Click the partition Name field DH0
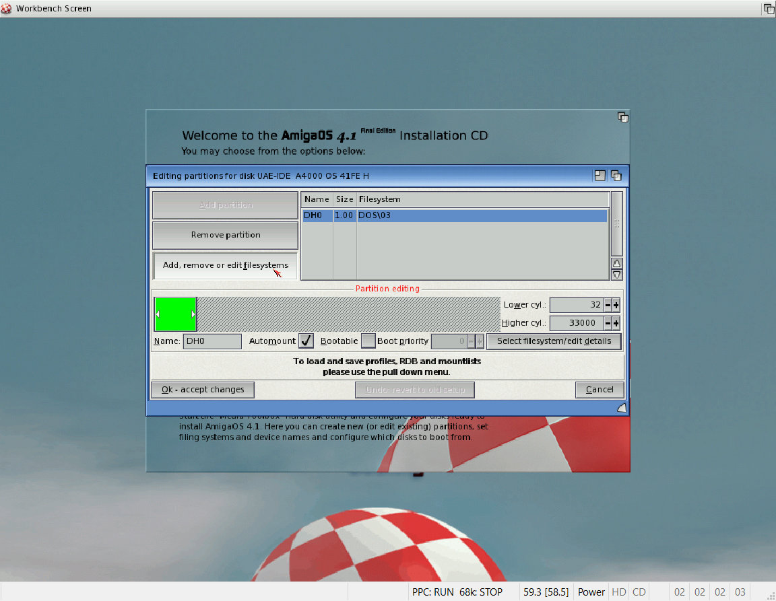Screen dimensions: 776x601 (212, 341)
